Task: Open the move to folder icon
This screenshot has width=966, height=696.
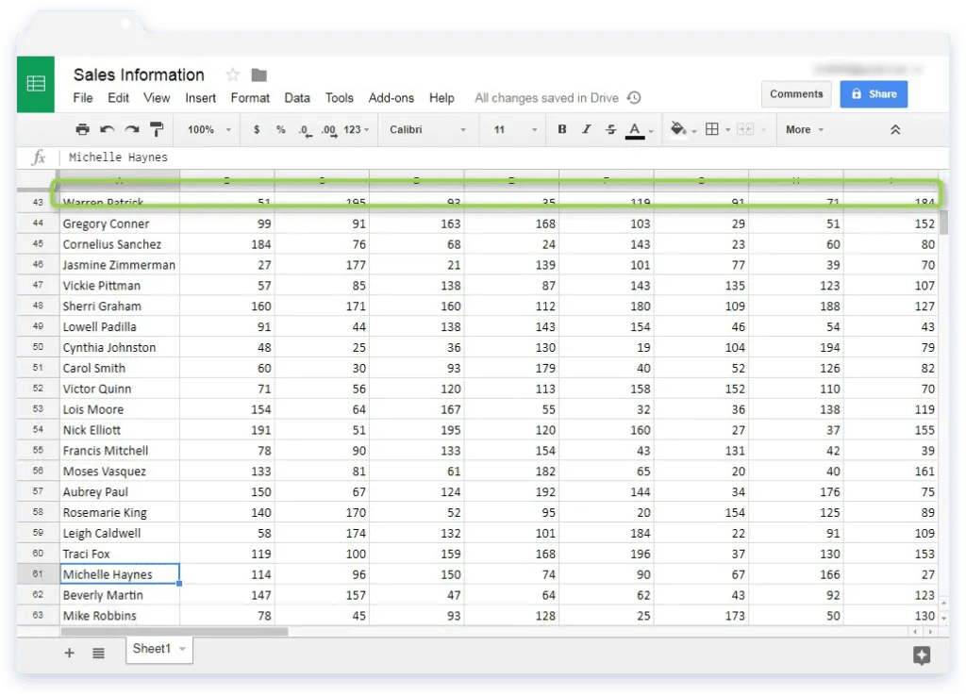Action: [259, 75]
